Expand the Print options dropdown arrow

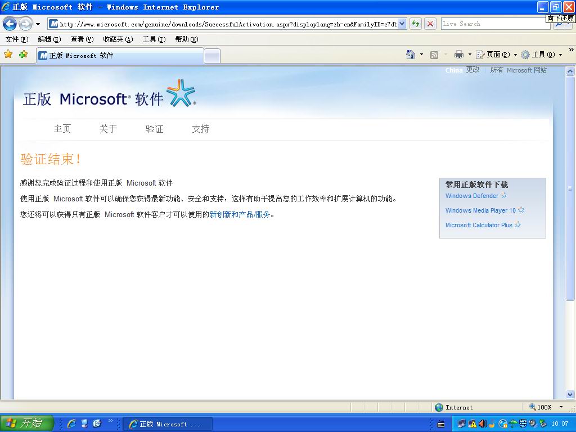[x=470, y=55]
